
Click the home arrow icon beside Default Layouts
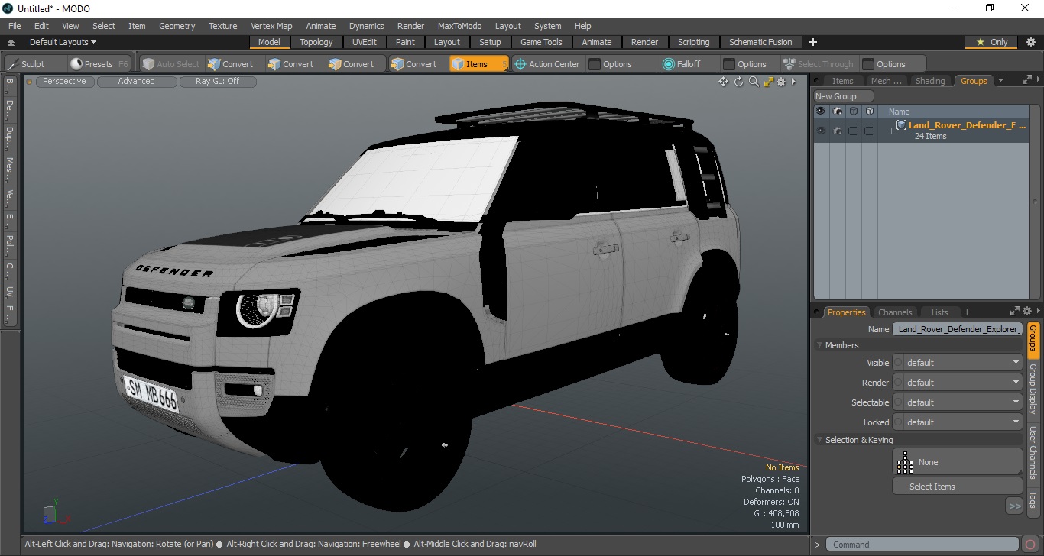[x=11, y=42]
